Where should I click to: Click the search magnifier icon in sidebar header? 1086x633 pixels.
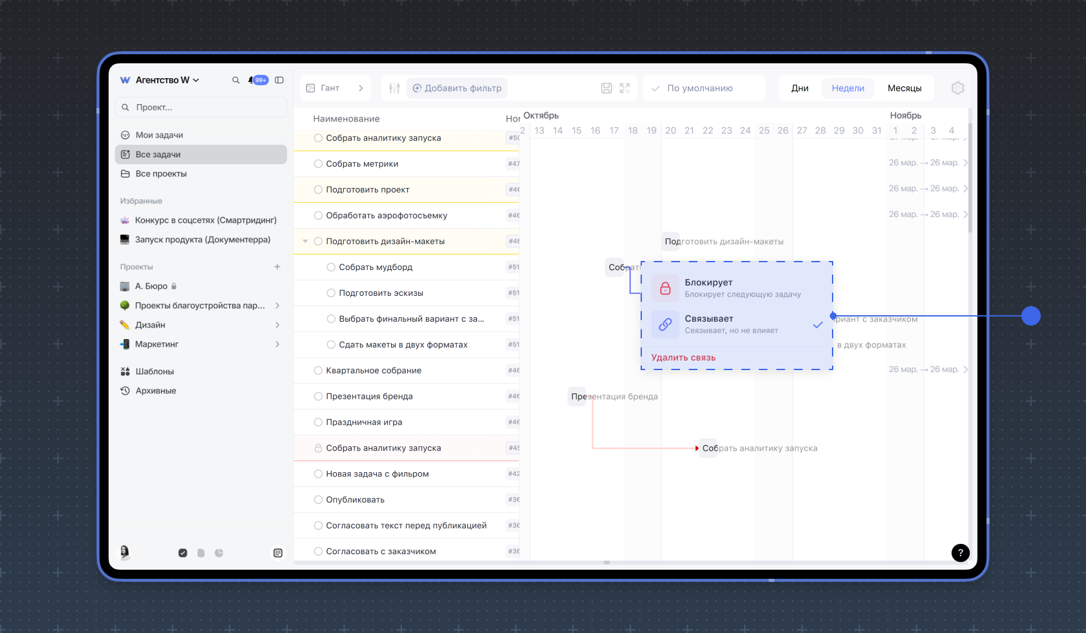click(x=236, y=80)
